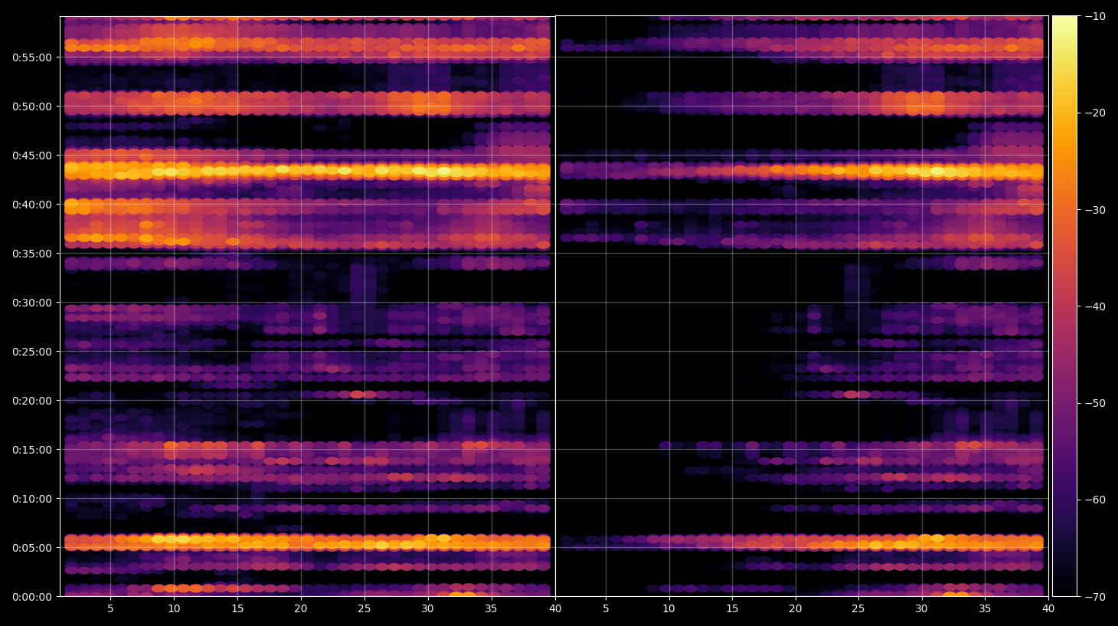
Task: Click x-axis label 25 under the right heatmap
Action: point(858,609)
